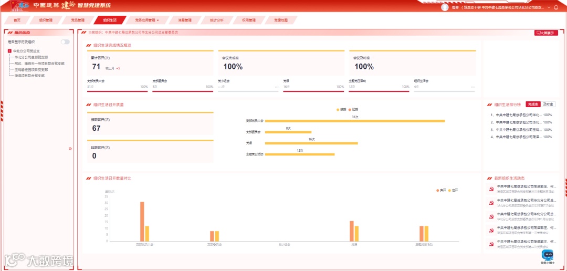Open the 统计分析 tab

pos(217,20)
